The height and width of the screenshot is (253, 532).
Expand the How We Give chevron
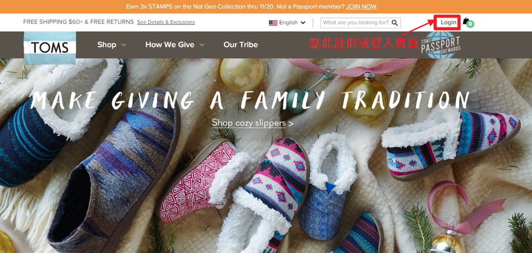pyautogui.click(x=202, y=45)
